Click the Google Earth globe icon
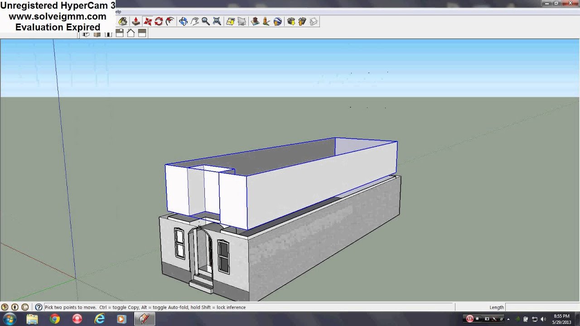The image size is (580, 326). pyautogui.click(x=278, y=21)
